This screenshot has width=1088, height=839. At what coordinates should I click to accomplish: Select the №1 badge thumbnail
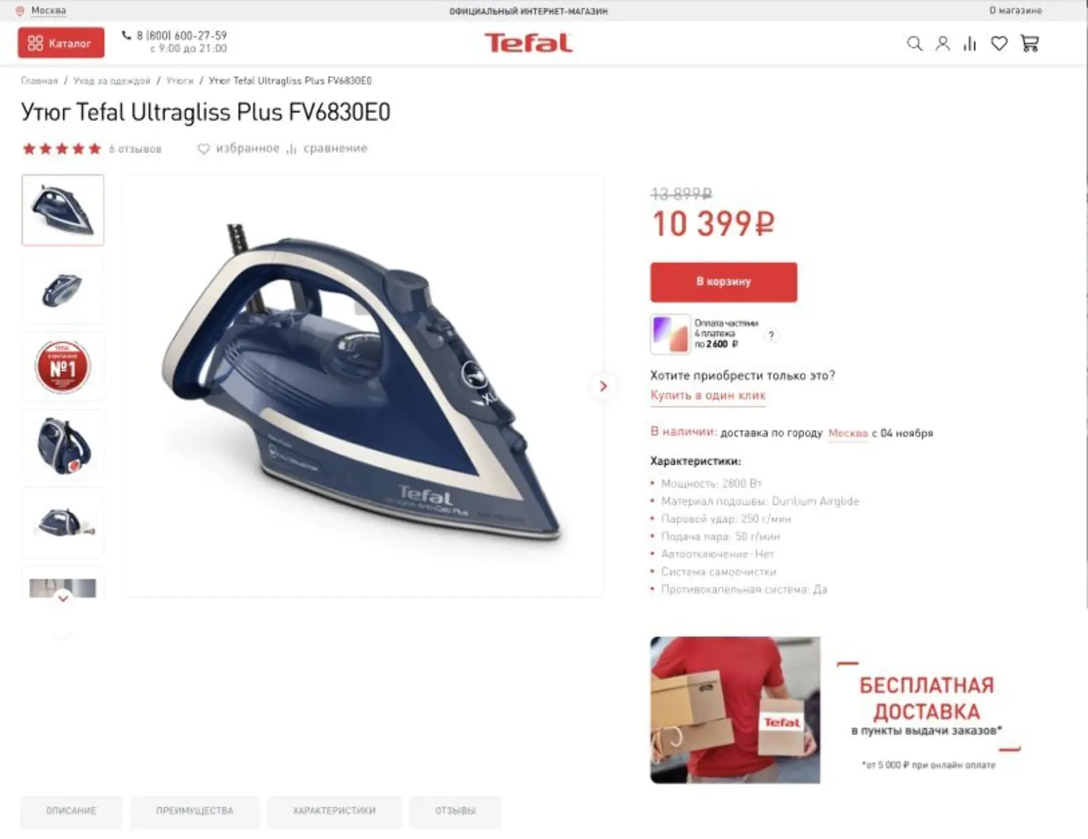pos(63,367)
